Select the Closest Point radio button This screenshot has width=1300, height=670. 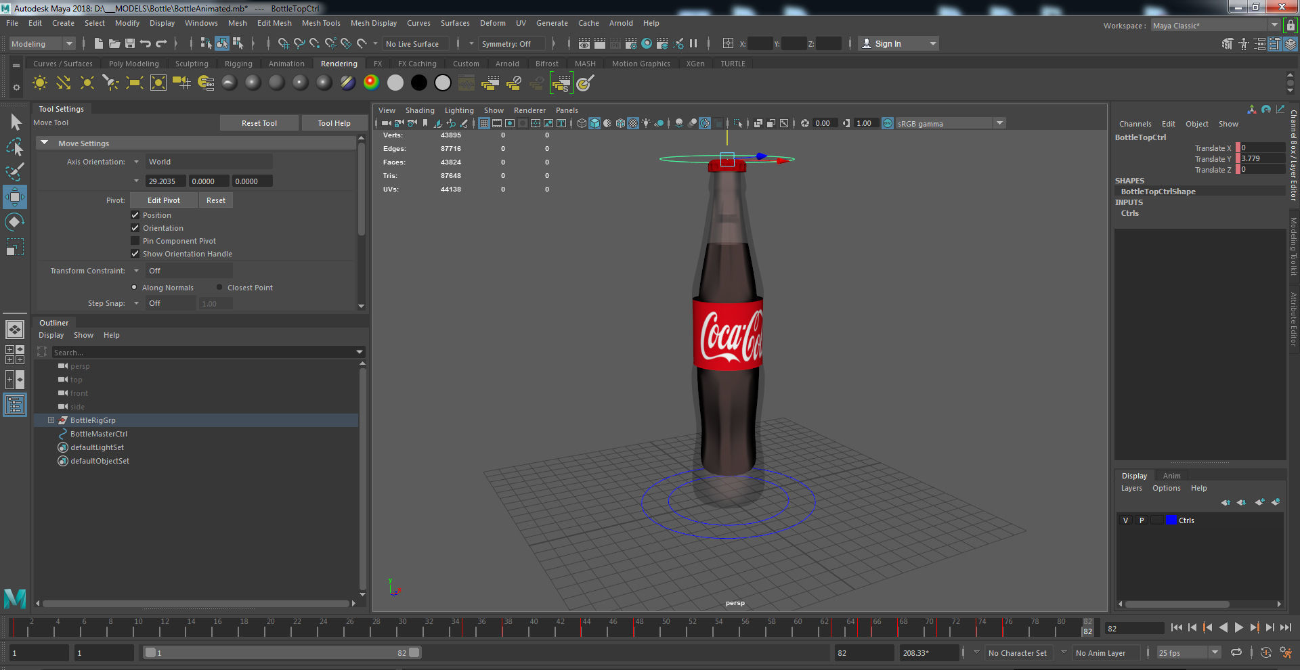click(219, 287)
